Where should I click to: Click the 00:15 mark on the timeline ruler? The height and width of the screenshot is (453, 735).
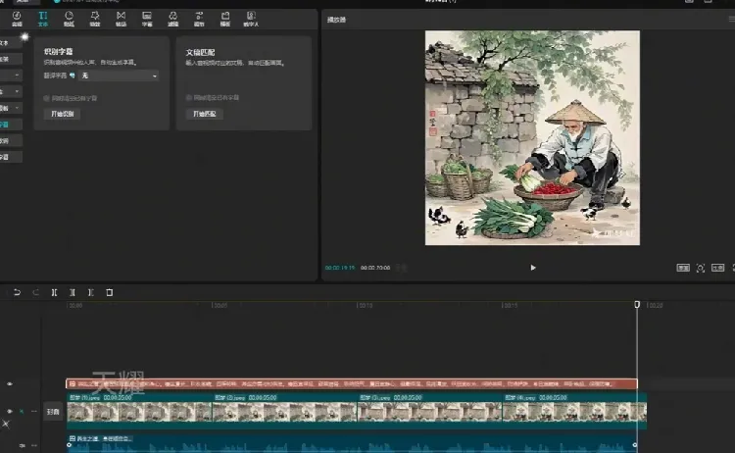coord(510,305)
